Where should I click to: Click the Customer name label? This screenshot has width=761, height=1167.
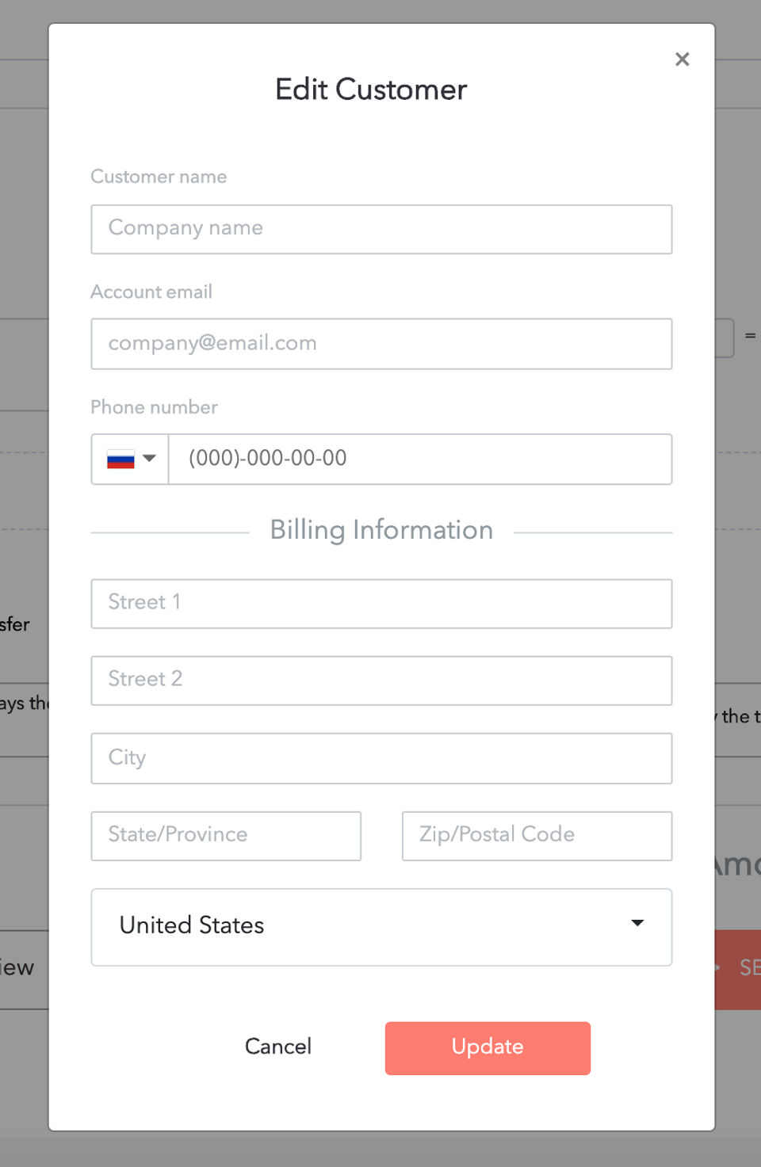pos(159,177)
